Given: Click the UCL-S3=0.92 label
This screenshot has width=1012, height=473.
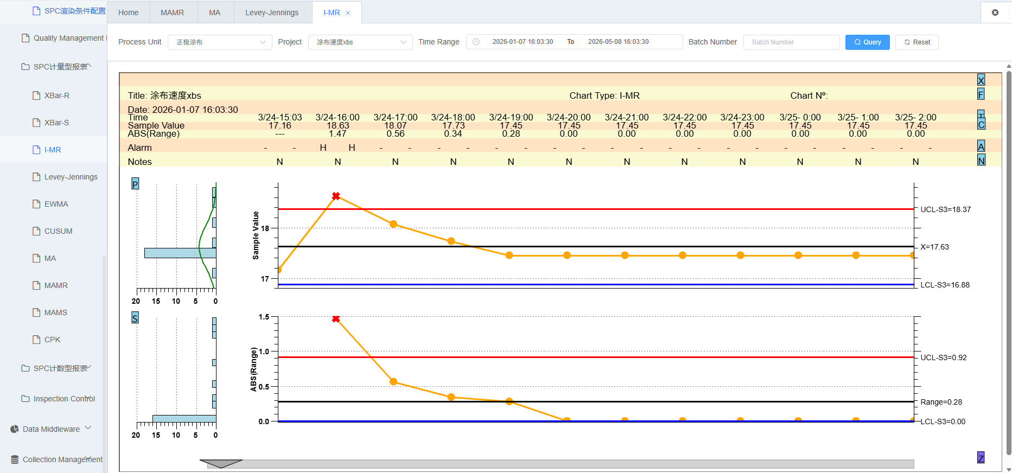Looking at the screenshot, I should click(x=944, y=357).
